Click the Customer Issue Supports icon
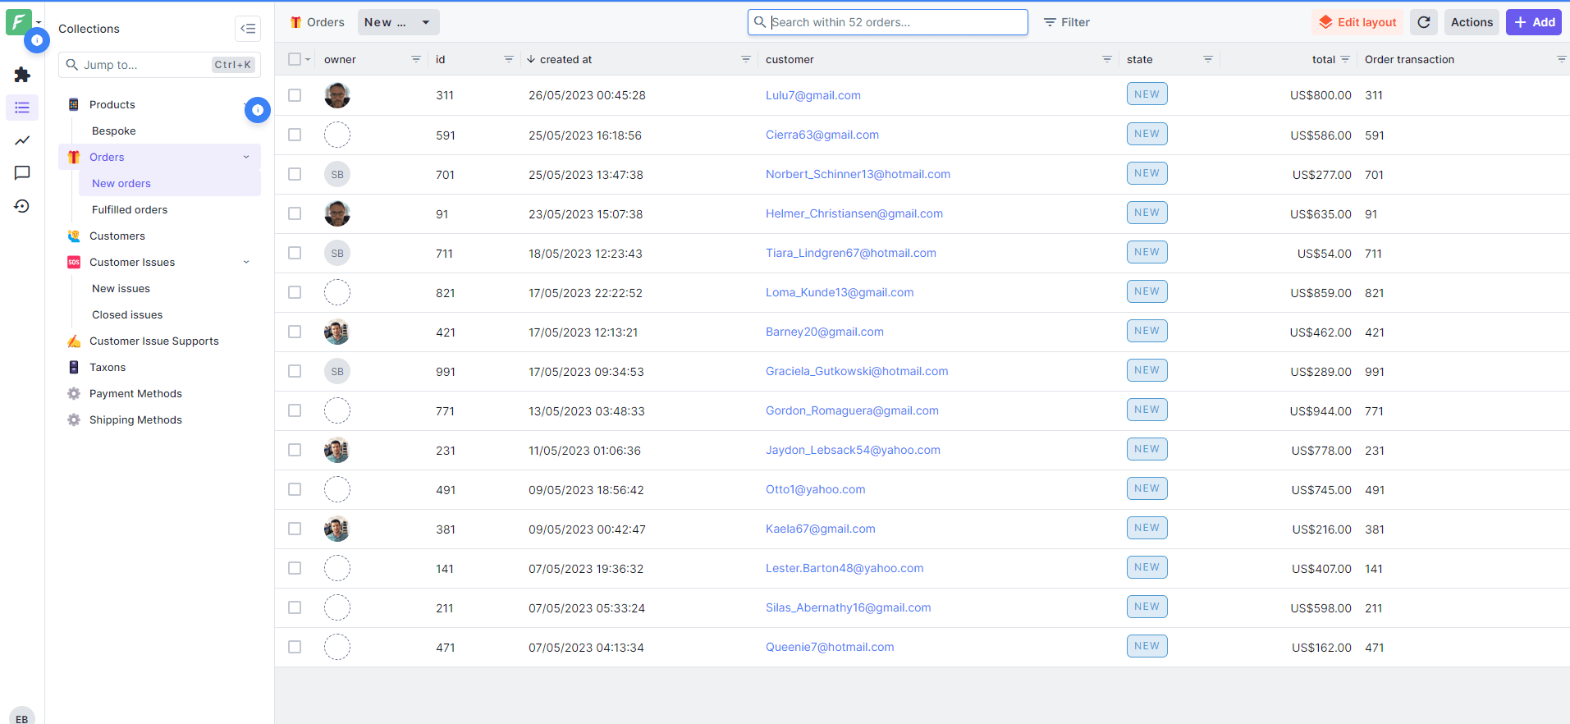 point(74,341)
